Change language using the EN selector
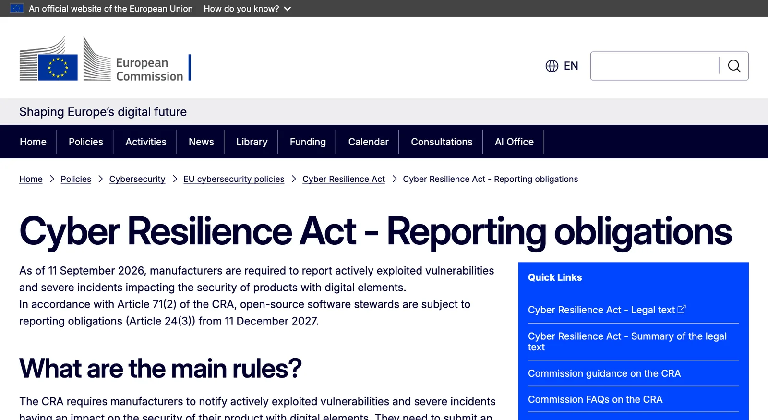768x420 pixels. [x=571, y=66]
